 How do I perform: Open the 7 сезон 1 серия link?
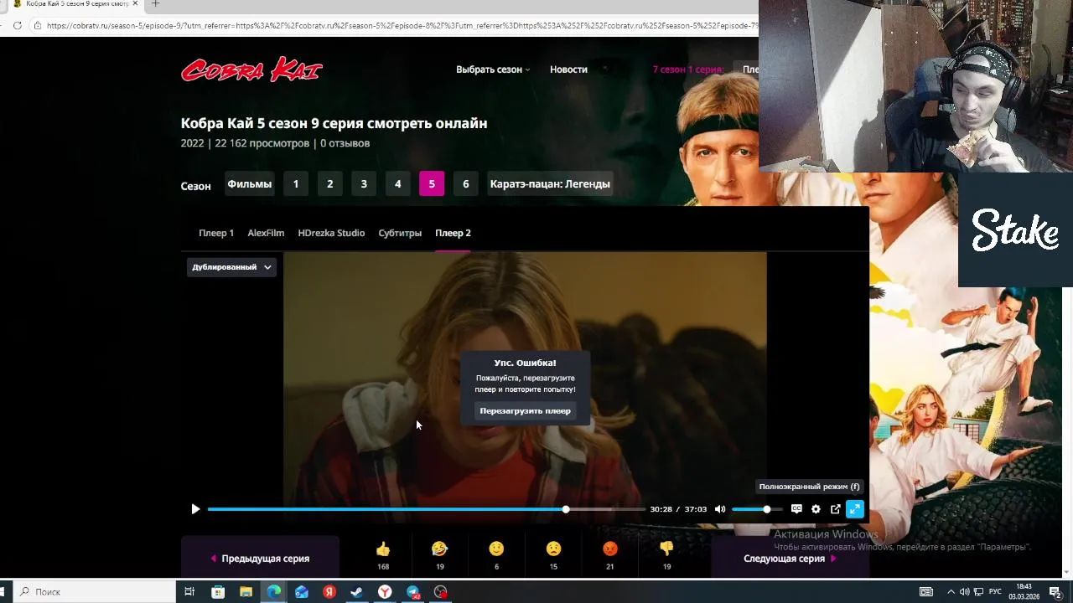687,70
